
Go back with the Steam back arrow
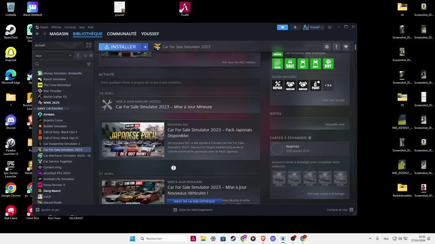tap(37, 34)
